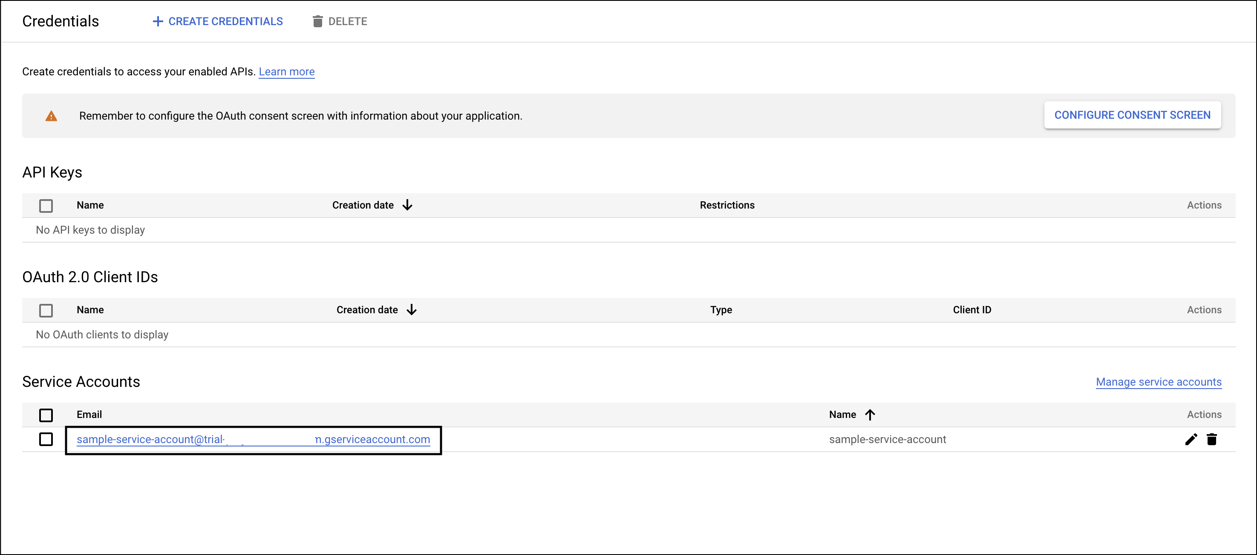This screenshot has height=555, width=1257.
Task: Click the Name sort arrow in Service Accounts
Action: coord(871,415)
